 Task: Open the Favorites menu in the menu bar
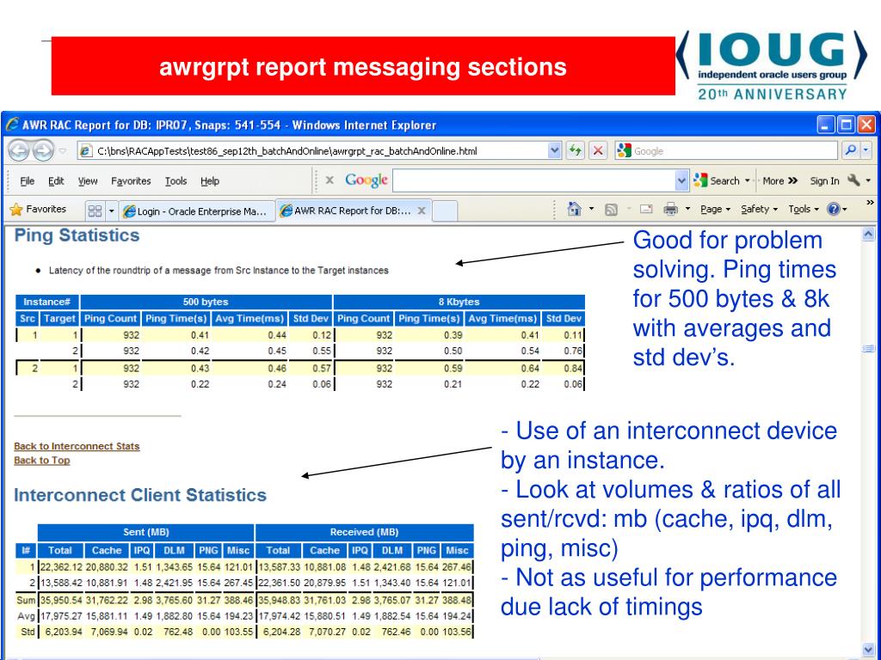click(131, 180)
